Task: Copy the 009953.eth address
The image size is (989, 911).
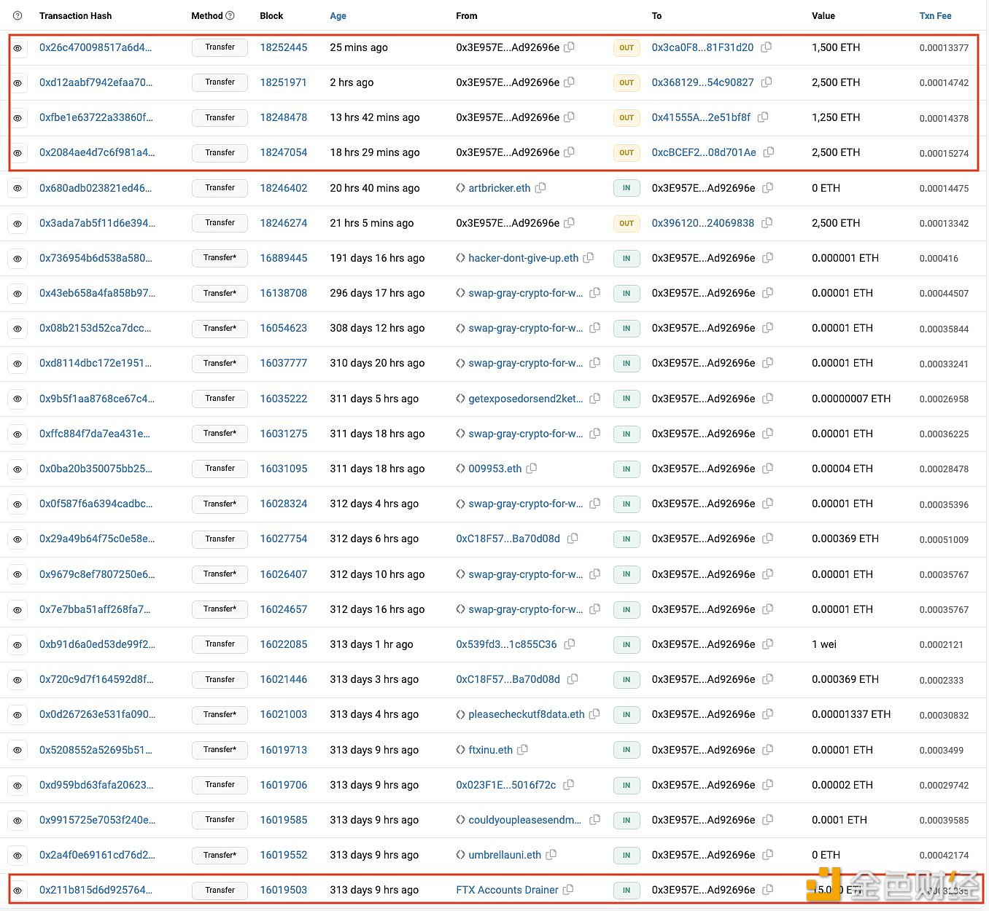Action: pyautogui.click(x=532, y=468)
